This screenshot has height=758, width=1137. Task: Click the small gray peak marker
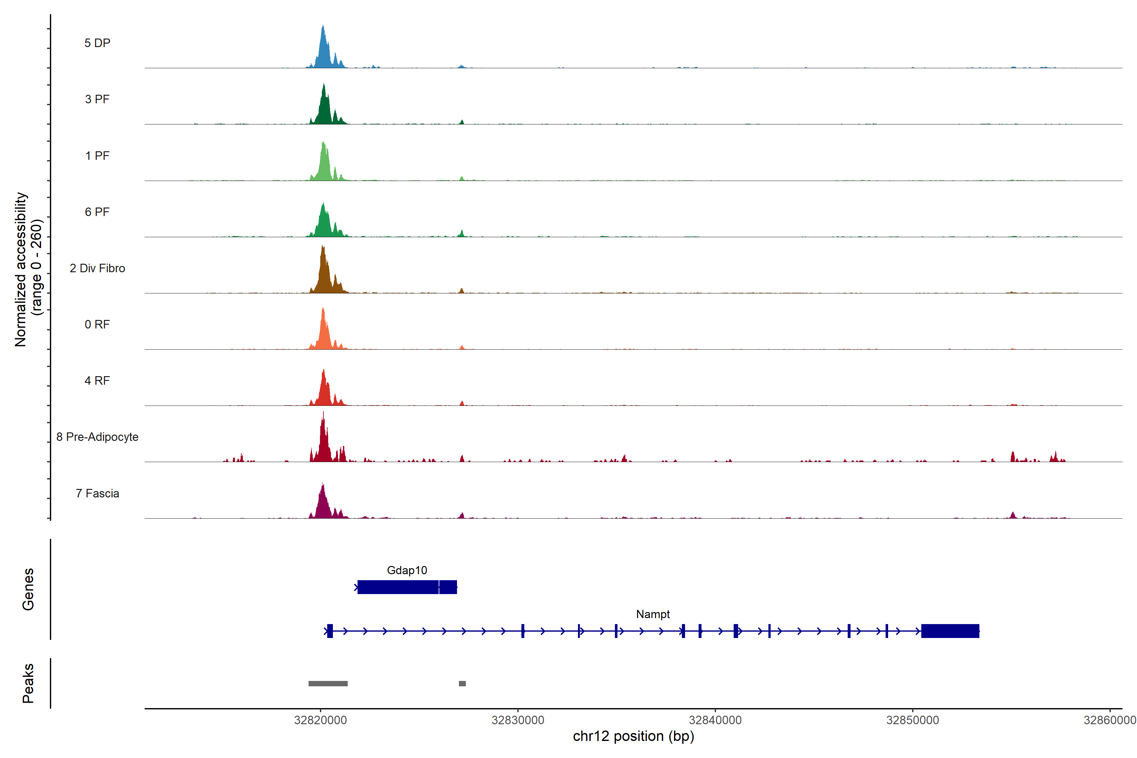point(462,683)
